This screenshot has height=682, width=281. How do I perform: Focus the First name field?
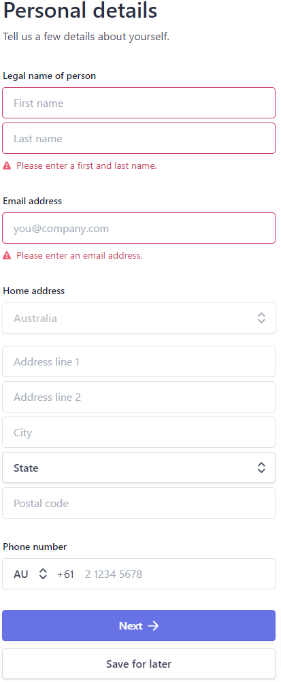tap(139, 103)
